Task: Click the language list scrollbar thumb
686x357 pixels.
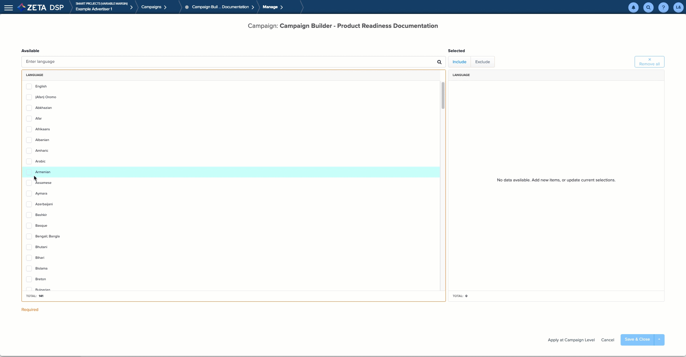Action: click(443, 96)
